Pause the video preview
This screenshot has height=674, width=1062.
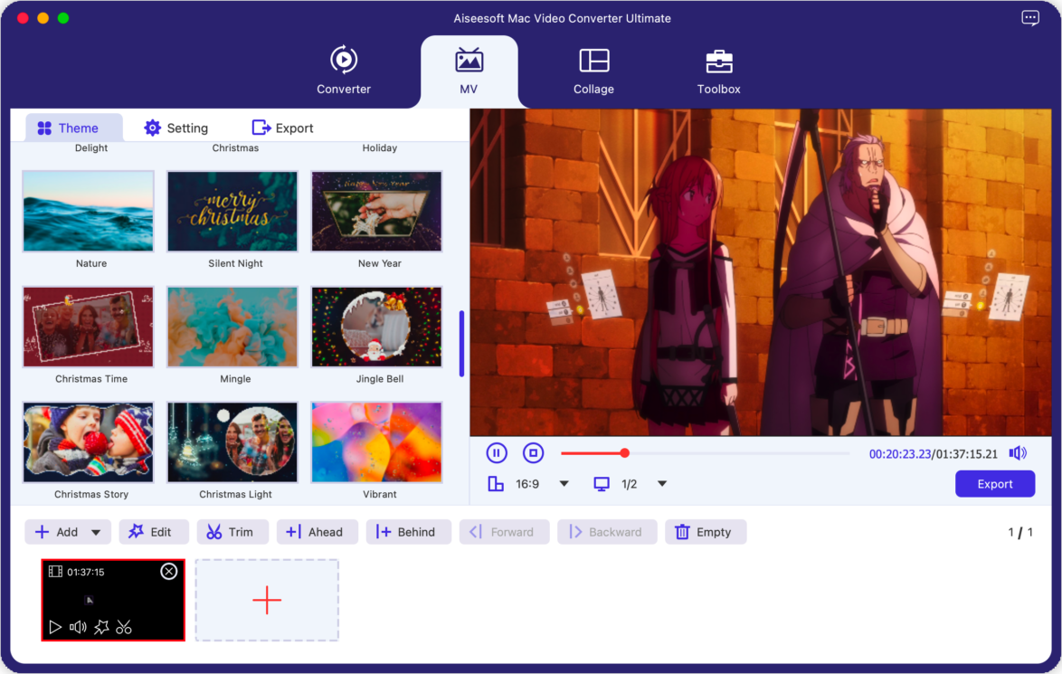[497, 452]
